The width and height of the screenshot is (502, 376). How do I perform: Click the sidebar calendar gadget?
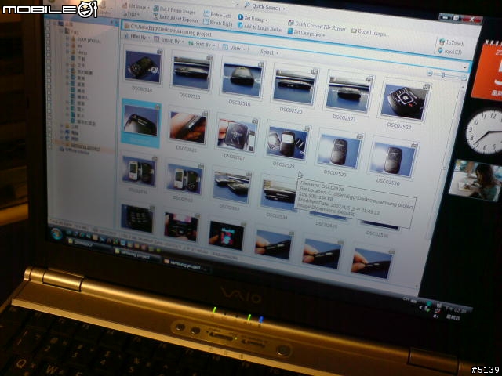point(486,71)
